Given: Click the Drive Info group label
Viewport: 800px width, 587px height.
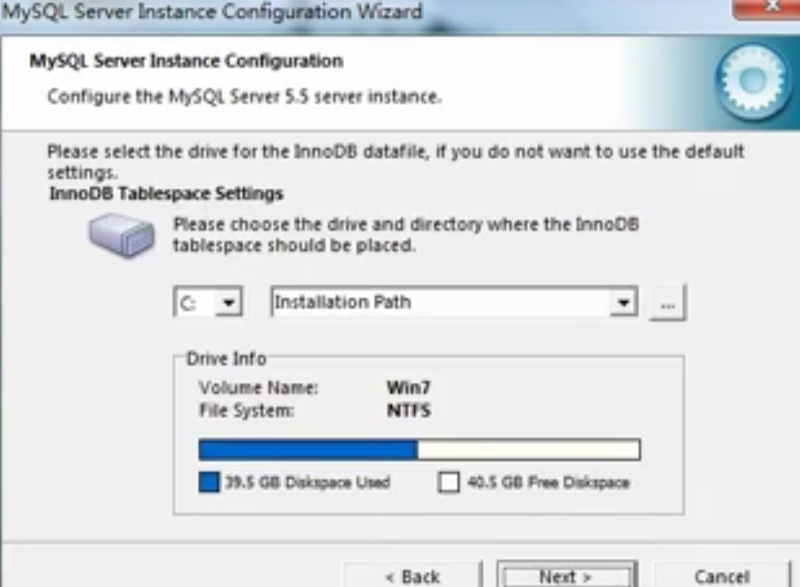Looking at the screenshot, I should (226, 358).
